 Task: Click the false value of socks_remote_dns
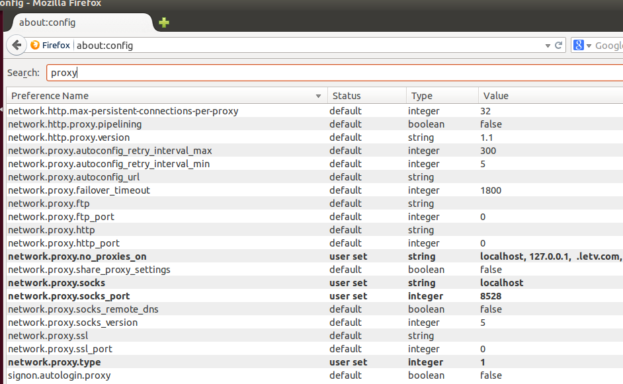pyautogui.click(x=491, y=309)
